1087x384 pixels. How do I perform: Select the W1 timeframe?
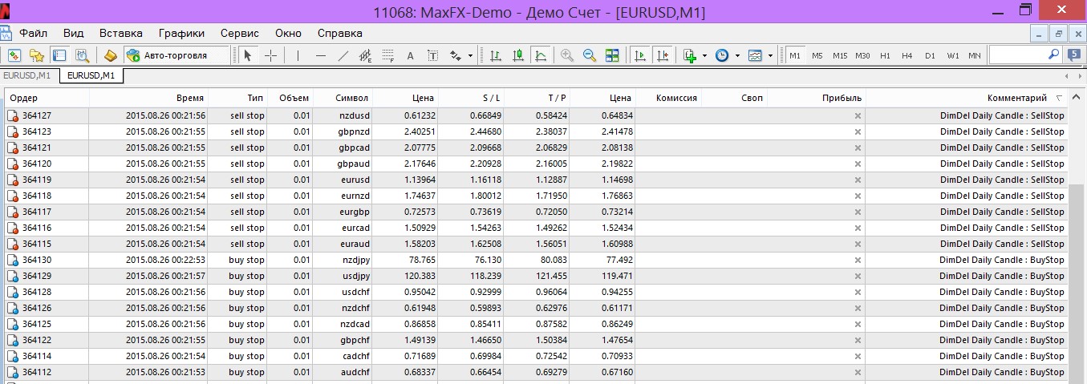952,55
